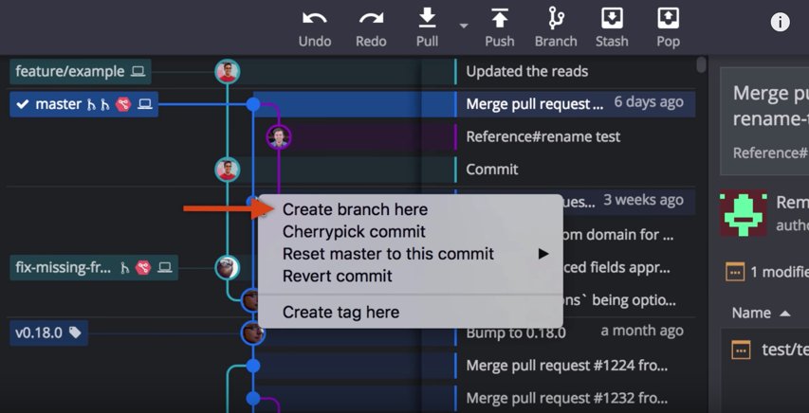This screenshot has width=809, height=413.
Task: Push commits with the Push button
Action: (x=500, y=28)
